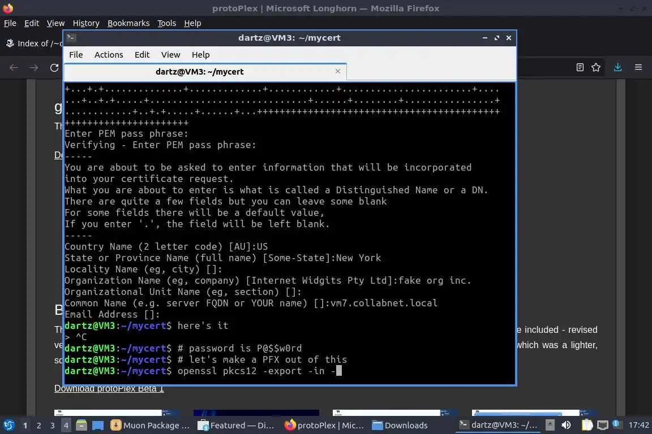Open the Actions menu in terminal
The width and height of the screenshot is (652, 434).
109,55
